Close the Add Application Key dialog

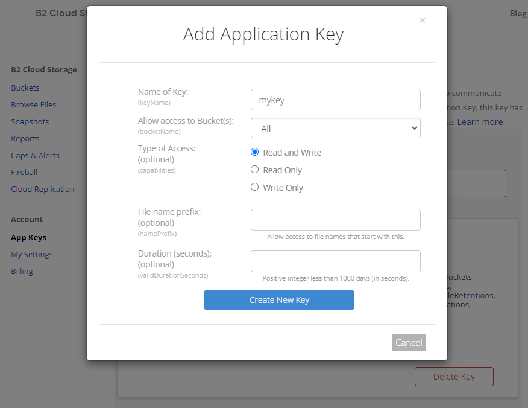coord(422,21)
